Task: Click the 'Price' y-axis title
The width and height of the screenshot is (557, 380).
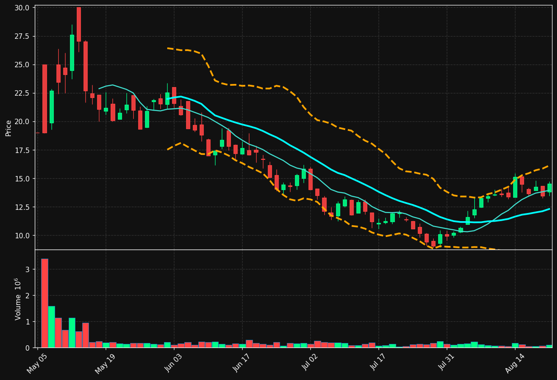Action: [9, 128]
